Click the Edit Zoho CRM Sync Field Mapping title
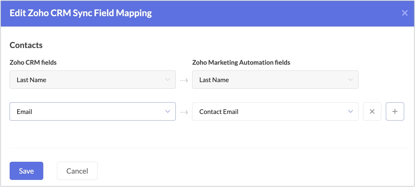 pyautogui.click(x=81, y=13)
